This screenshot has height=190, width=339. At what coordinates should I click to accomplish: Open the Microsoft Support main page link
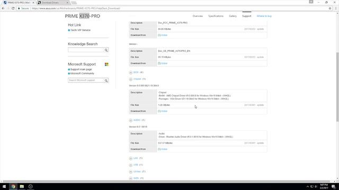tap(81, 69)
